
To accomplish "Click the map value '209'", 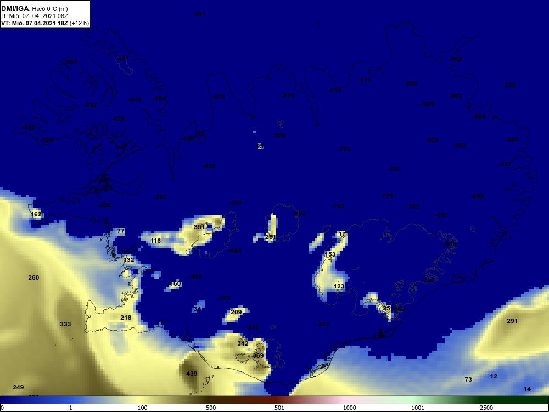I will [236, 312].
